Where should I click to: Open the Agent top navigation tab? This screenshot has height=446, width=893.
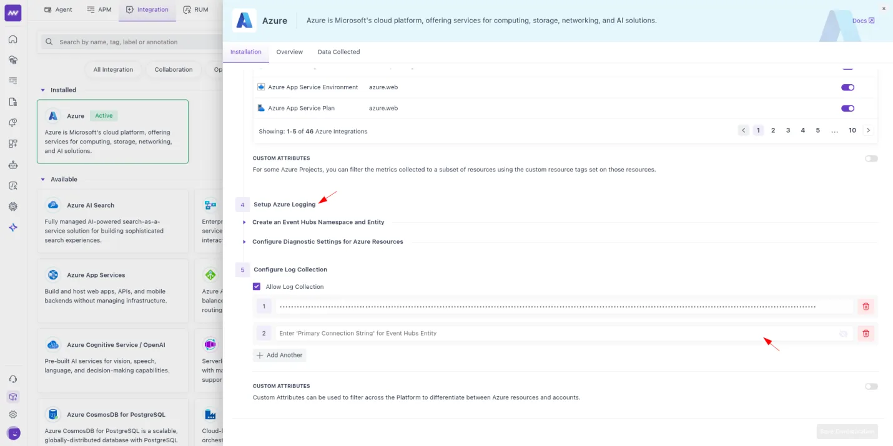point(58,9)
